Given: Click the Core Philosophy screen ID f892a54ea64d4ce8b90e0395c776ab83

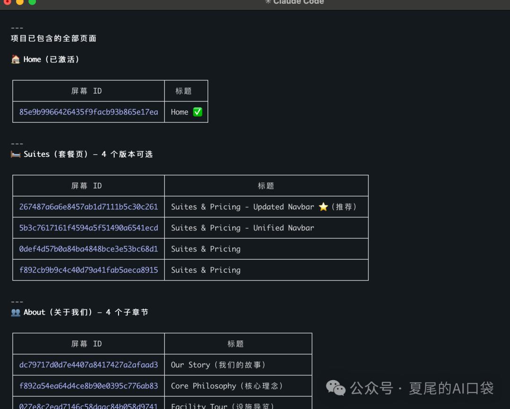Looking at the screenshot, I should (88, 385).
